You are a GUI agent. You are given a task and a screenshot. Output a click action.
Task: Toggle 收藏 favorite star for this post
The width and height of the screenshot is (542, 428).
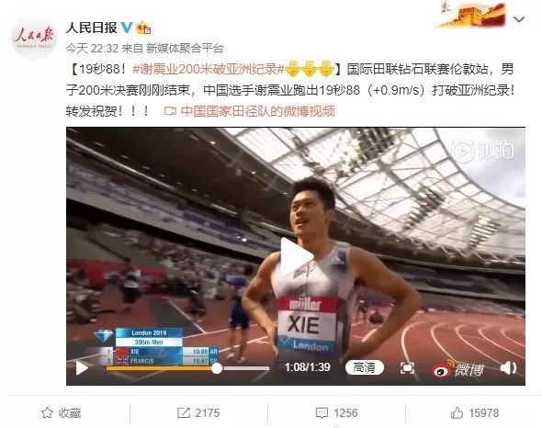pos(61,412)
